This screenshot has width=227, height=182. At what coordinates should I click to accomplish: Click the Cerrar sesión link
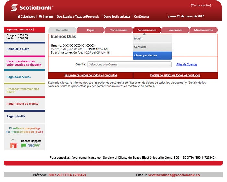click(201, 6)
